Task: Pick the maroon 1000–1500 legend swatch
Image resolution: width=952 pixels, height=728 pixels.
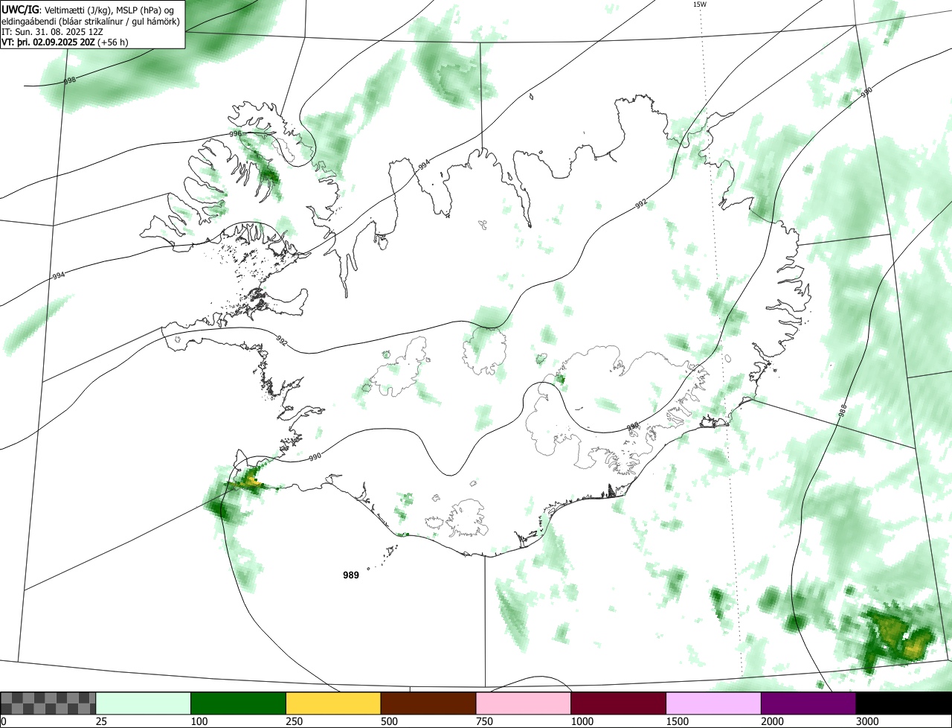Action: pos(619,703)
